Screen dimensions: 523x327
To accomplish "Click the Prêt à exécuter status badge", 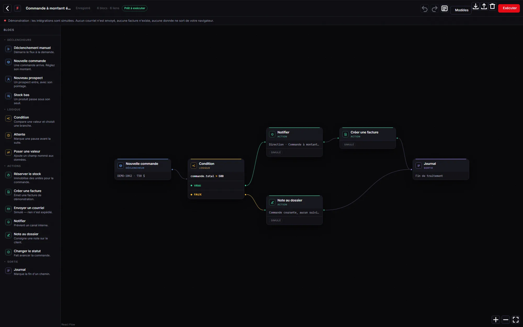I will pyautogui.click(x=135, y=8).
